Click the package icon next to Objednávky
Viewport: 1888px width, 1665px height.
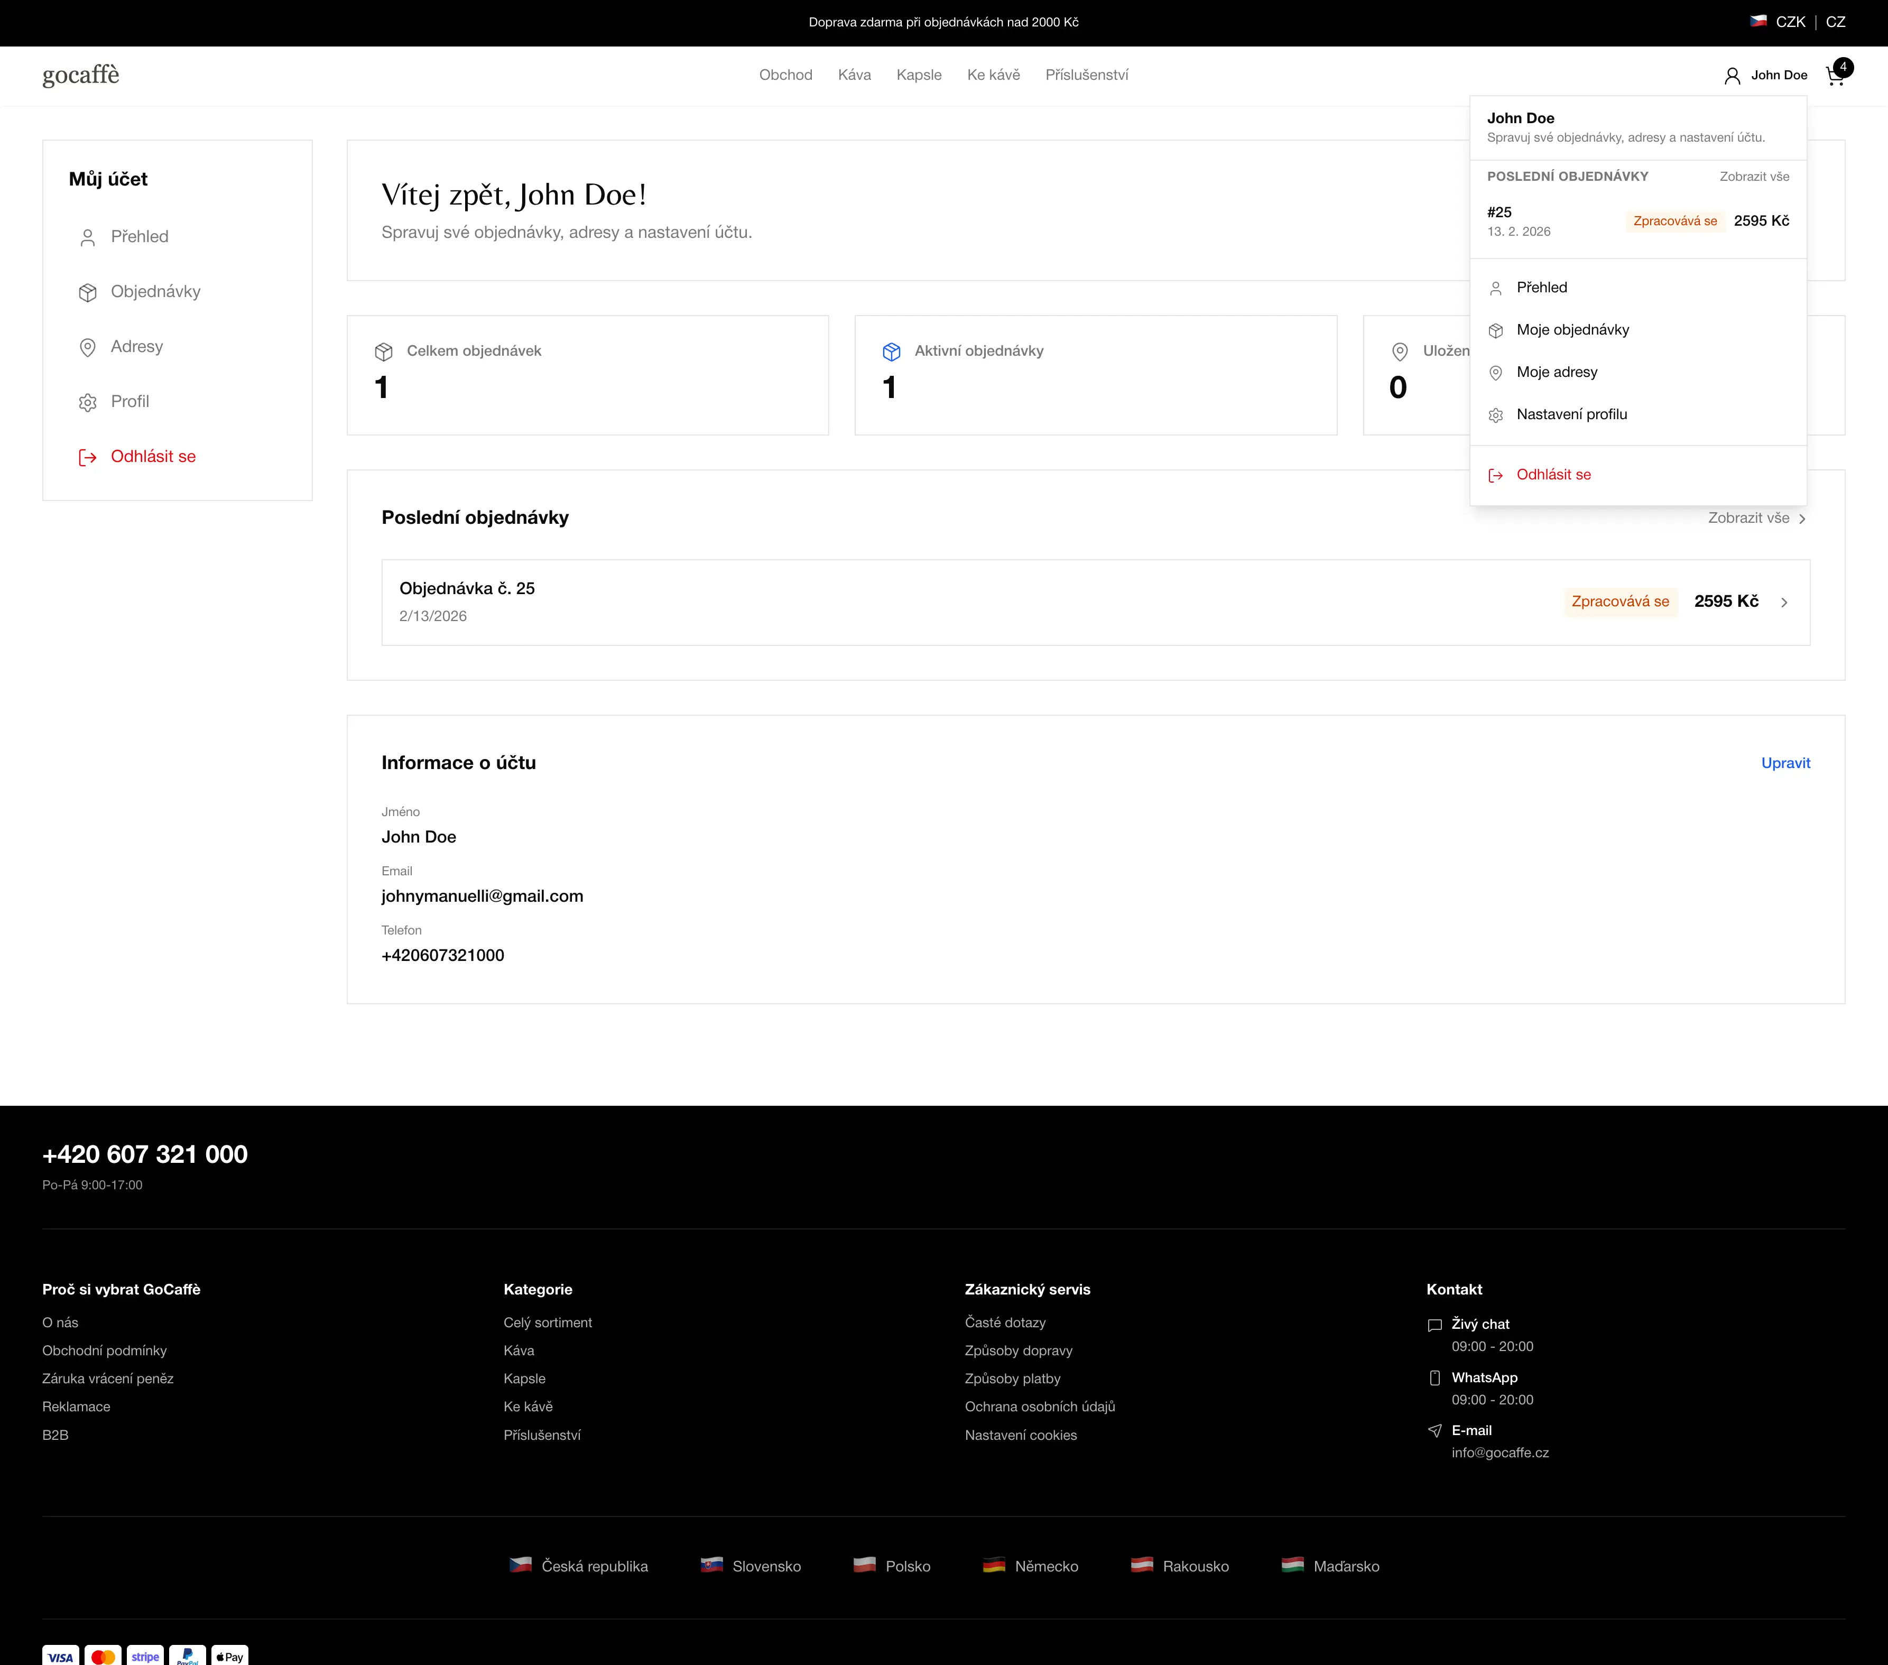(87, 293)
